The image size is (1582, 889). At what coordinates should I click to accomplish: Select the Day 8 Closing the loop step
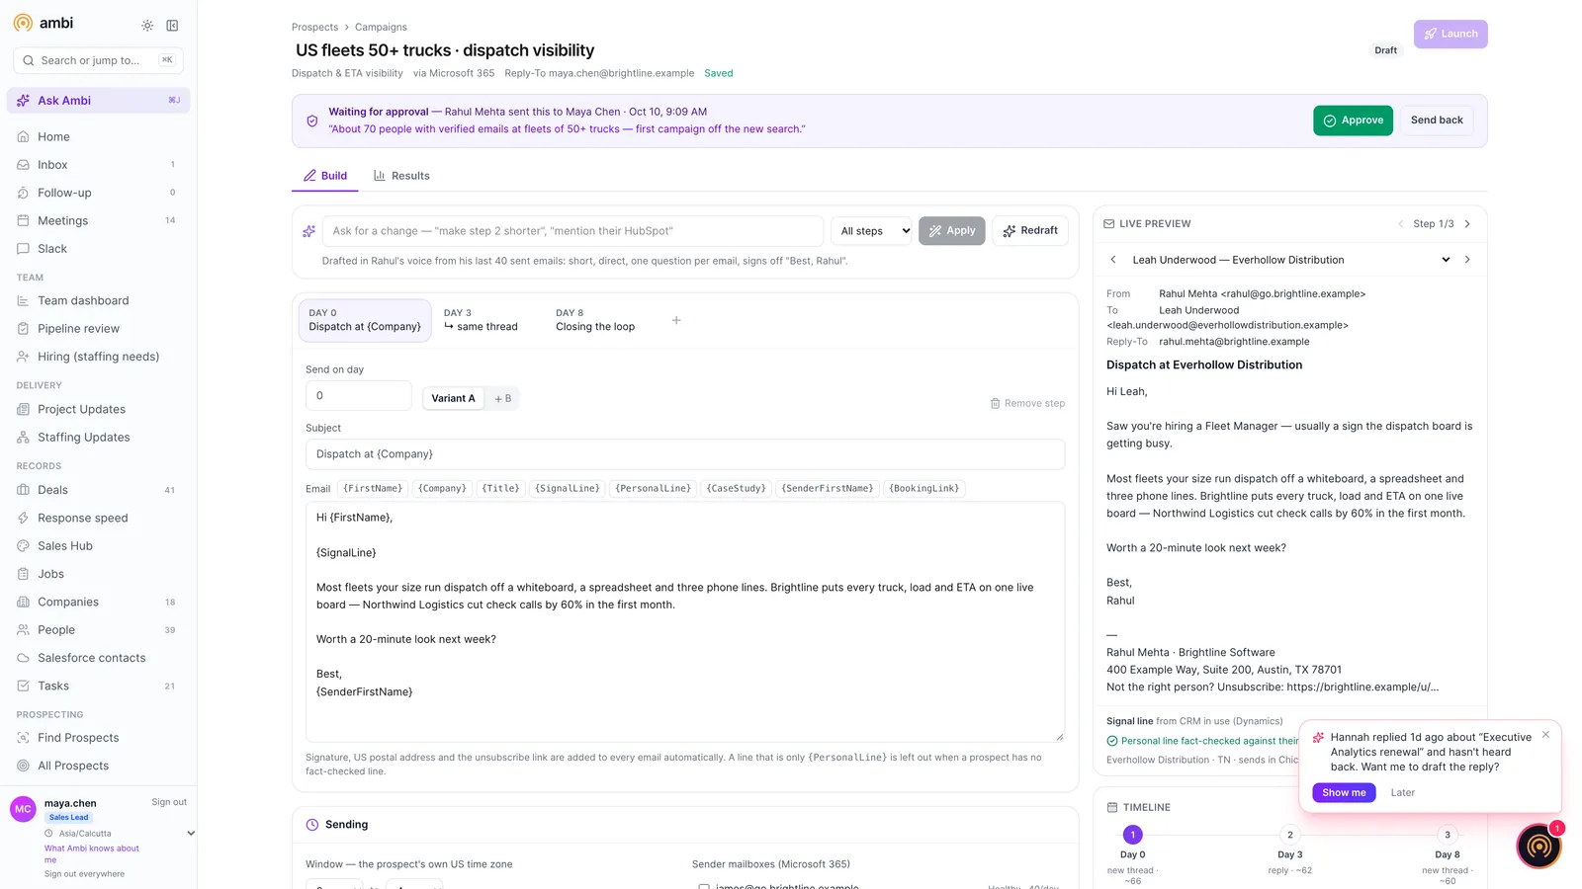point(595,320)
